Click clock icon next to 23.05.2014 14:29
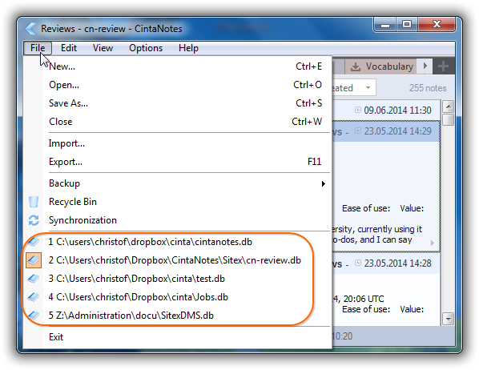Screen dimensions: 479x370 [358, 131]
